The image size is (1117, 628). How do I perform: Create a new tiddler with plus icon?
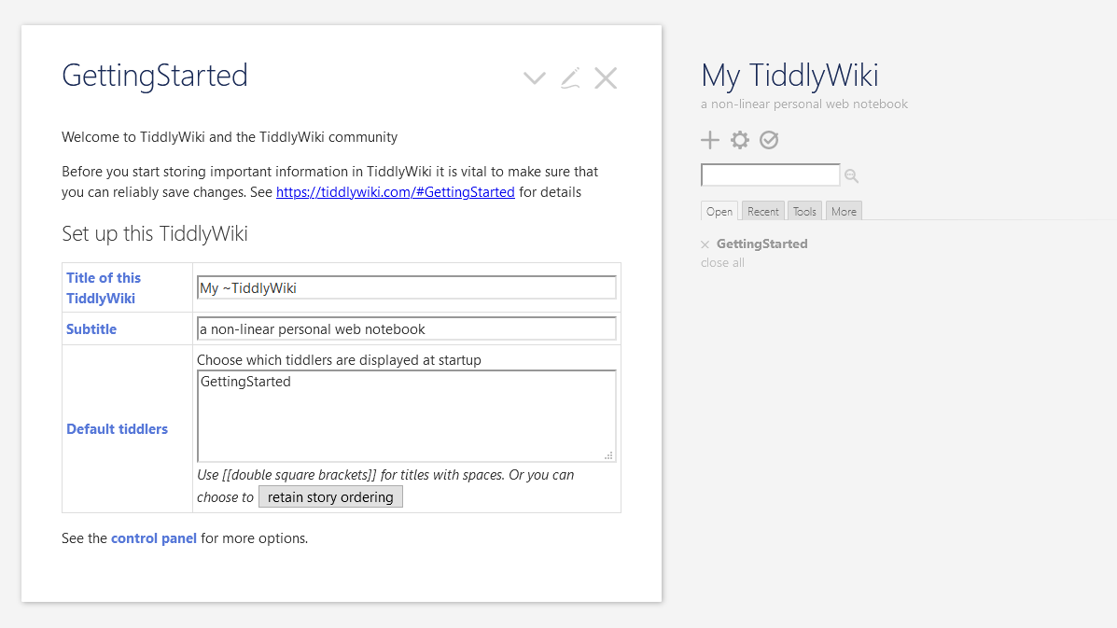tap(709, 140)
